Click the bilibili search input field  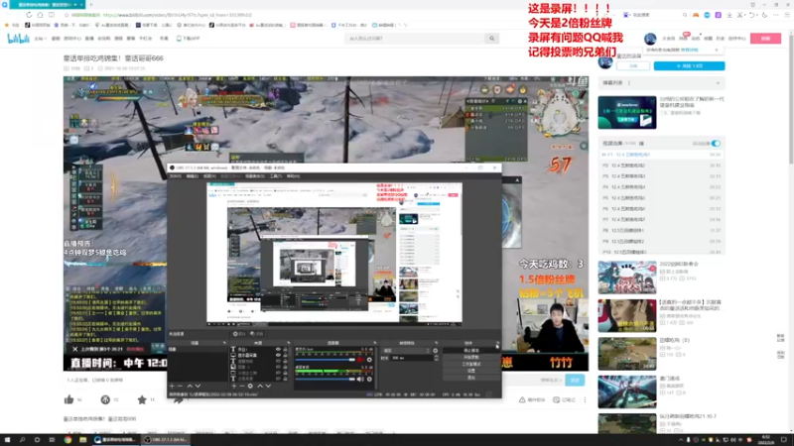click(x=415, y=39)
